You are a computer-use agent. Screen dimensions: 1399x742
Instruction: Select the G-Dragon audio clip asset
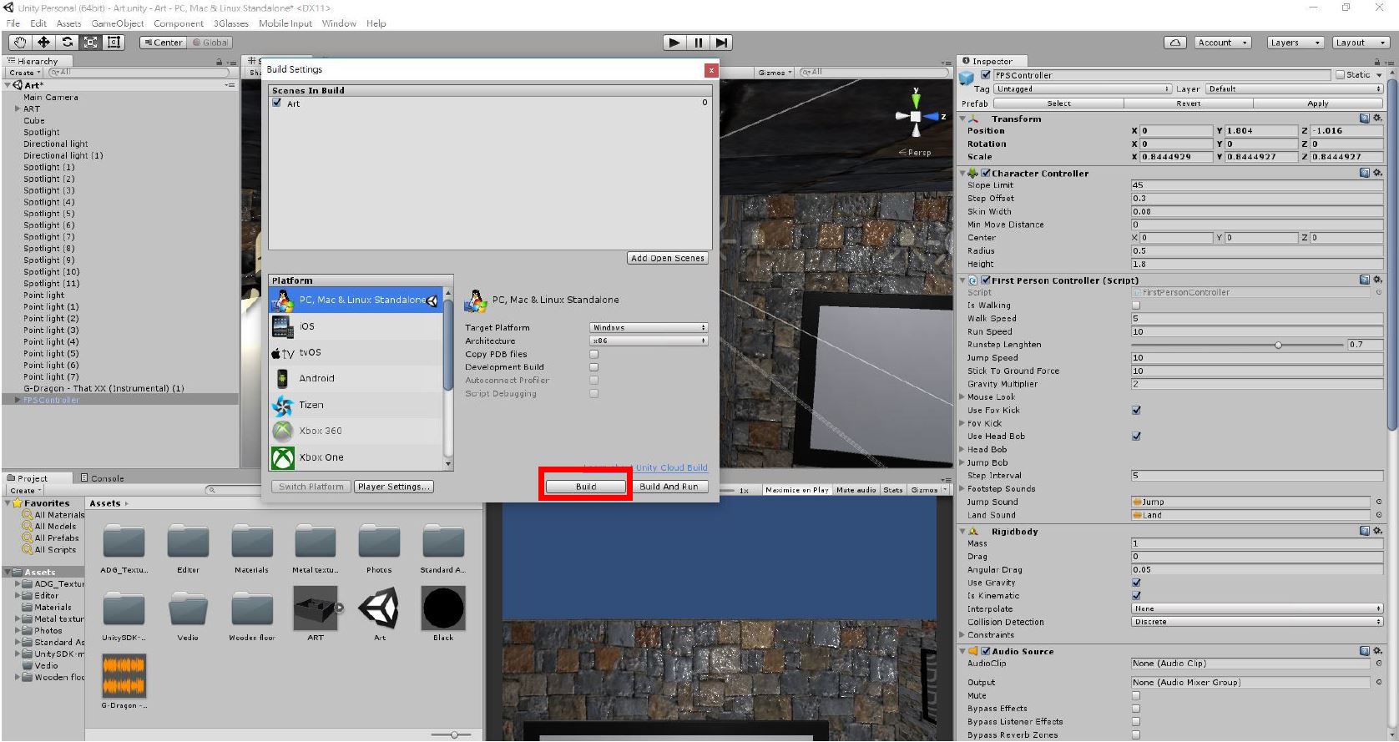pyautogui.click(x=124, y=675)
